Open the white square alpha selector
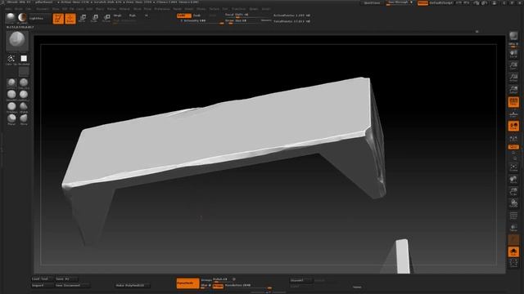524x294 pixels. pyautogui.click(x=24, y=60)
